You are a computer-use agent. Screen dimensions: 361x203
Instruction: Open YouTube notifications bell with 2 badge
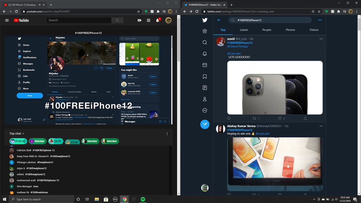[158, 20]
